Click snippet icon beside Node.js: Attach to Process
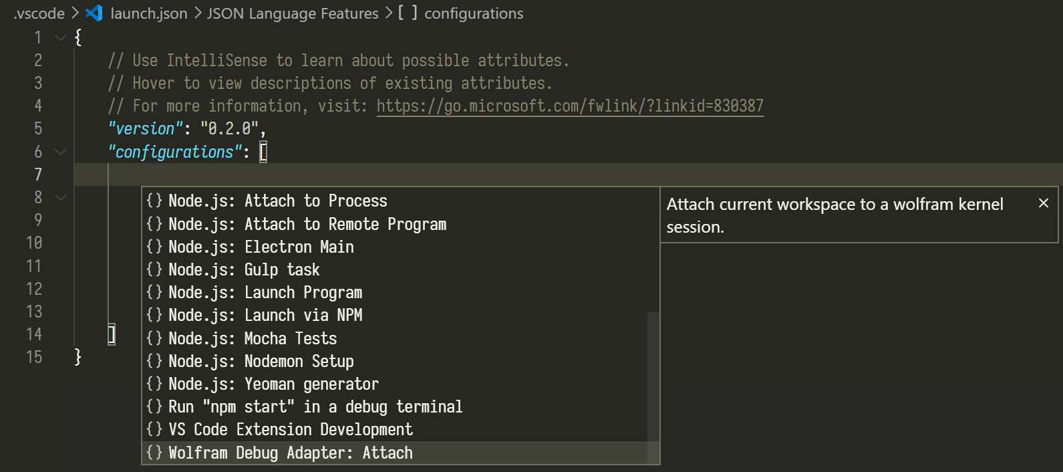Viewport: 1063px width, 472px height. pos(154,201)
